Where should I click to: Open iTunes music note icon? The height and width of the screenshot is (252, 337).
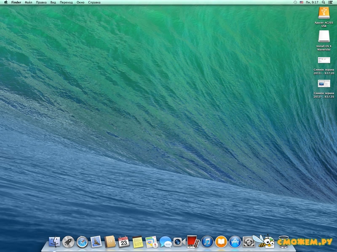pyautogui.click(x=207, y=242)
